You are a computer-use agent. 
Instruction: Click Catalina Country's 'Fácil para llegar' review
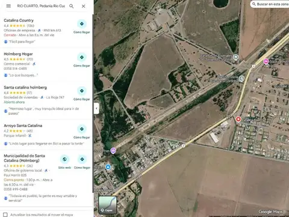click(x=22, y=42)
